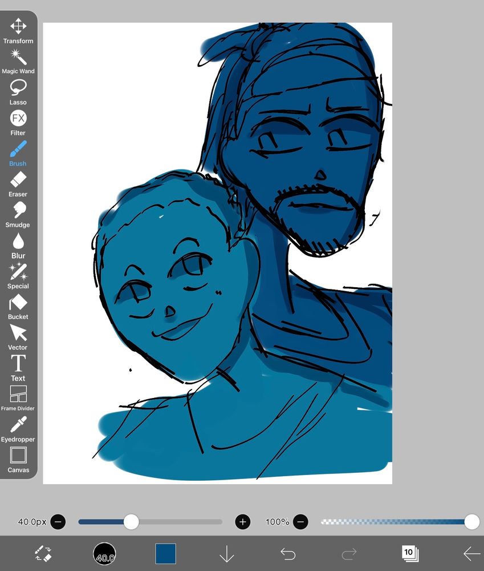Open brush settings showing 40.0
Viewport: 484px width, 571px height.
tap(105, 553)
